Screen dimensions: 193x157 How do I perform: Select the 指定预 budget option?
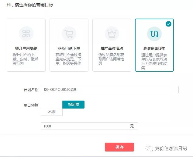(x=73, y=105)
